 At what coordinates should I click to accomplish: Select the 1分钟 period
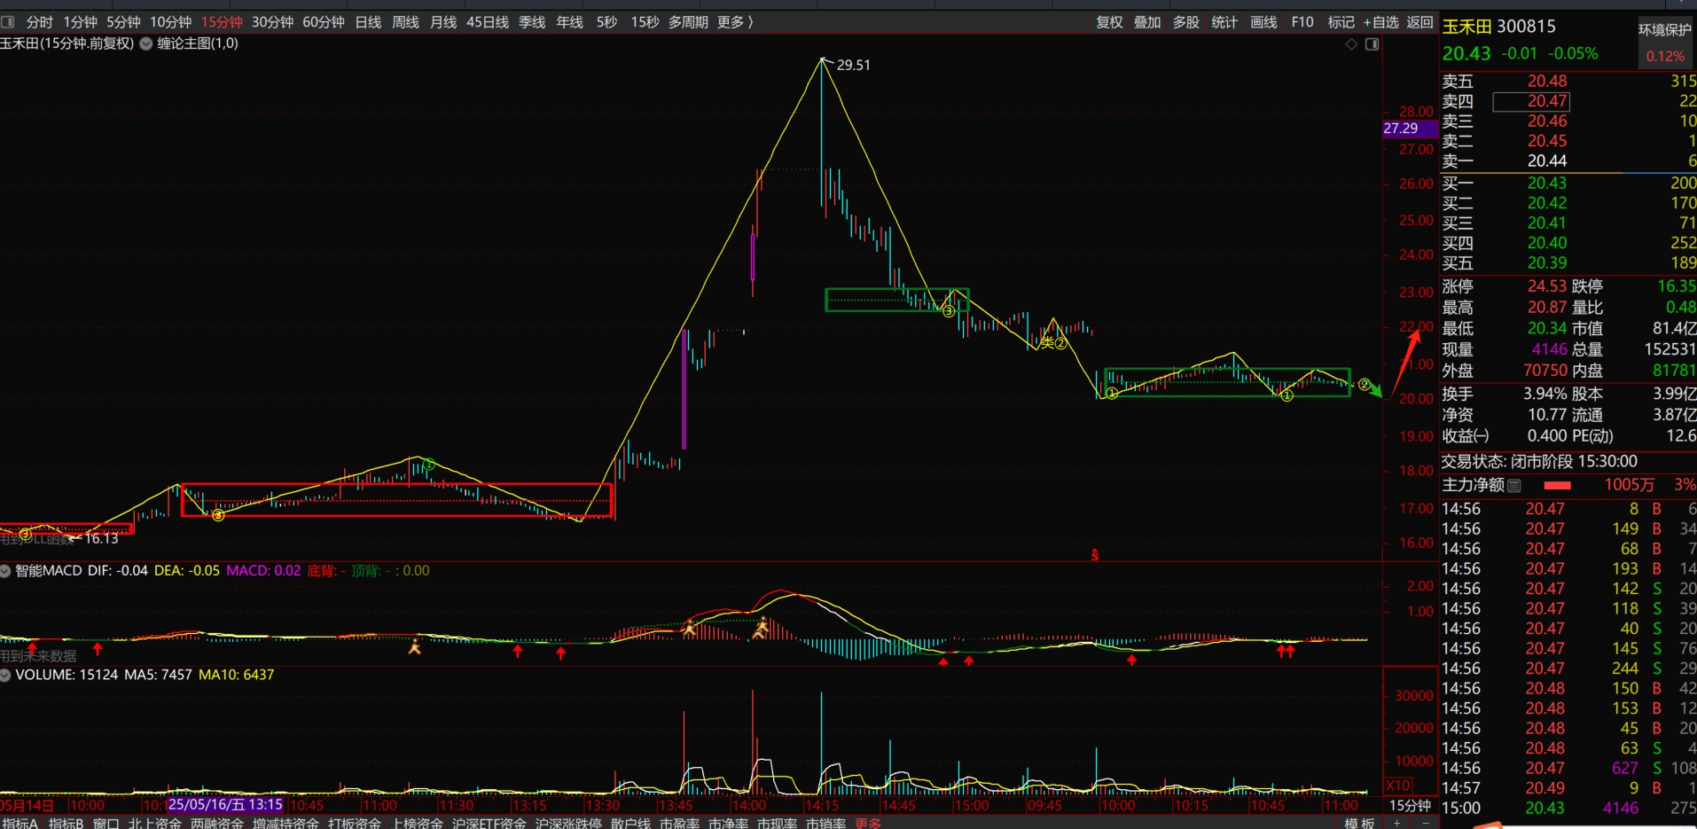coord(81,22)
